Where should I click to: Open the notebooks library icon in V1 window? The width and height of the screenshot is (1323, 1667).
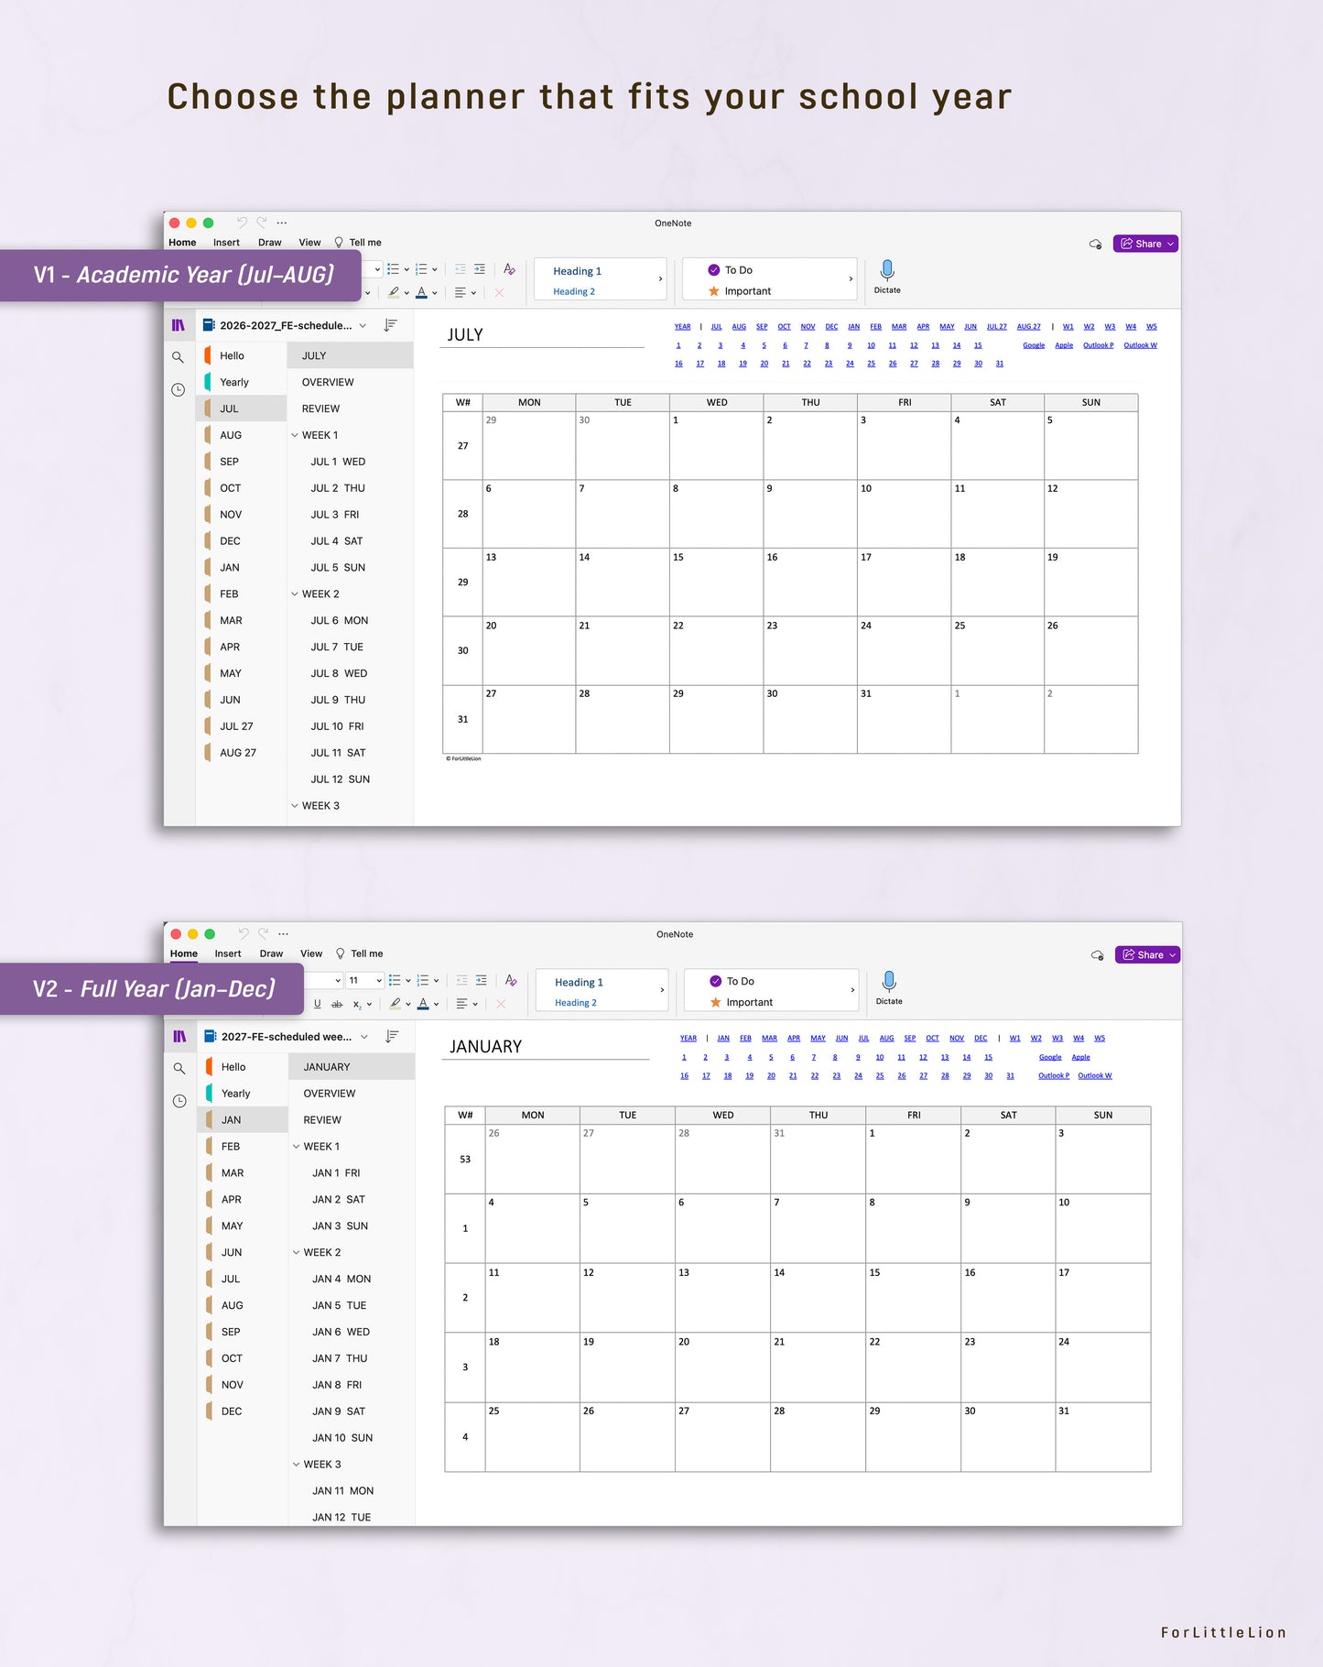tap(179, 325)
